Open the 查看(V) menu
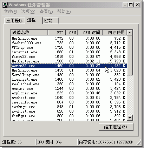 pos(46,12)
